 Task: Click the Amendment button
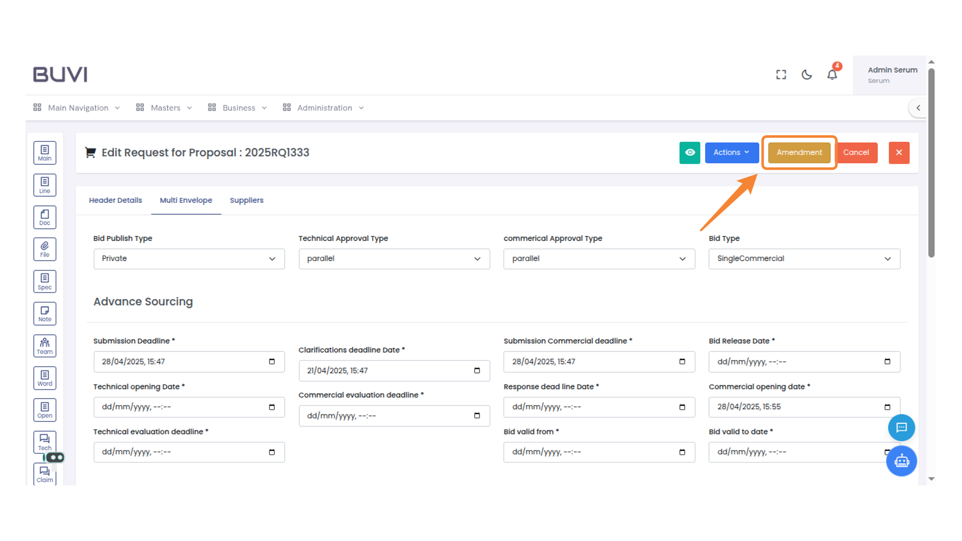(799, 153)
